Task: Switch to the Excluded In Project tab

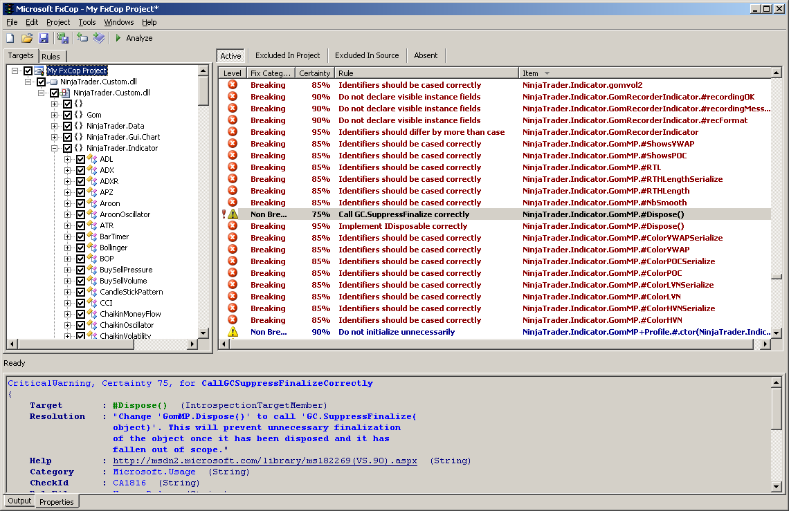Action: pyautogui.click(x=287, y=55)
